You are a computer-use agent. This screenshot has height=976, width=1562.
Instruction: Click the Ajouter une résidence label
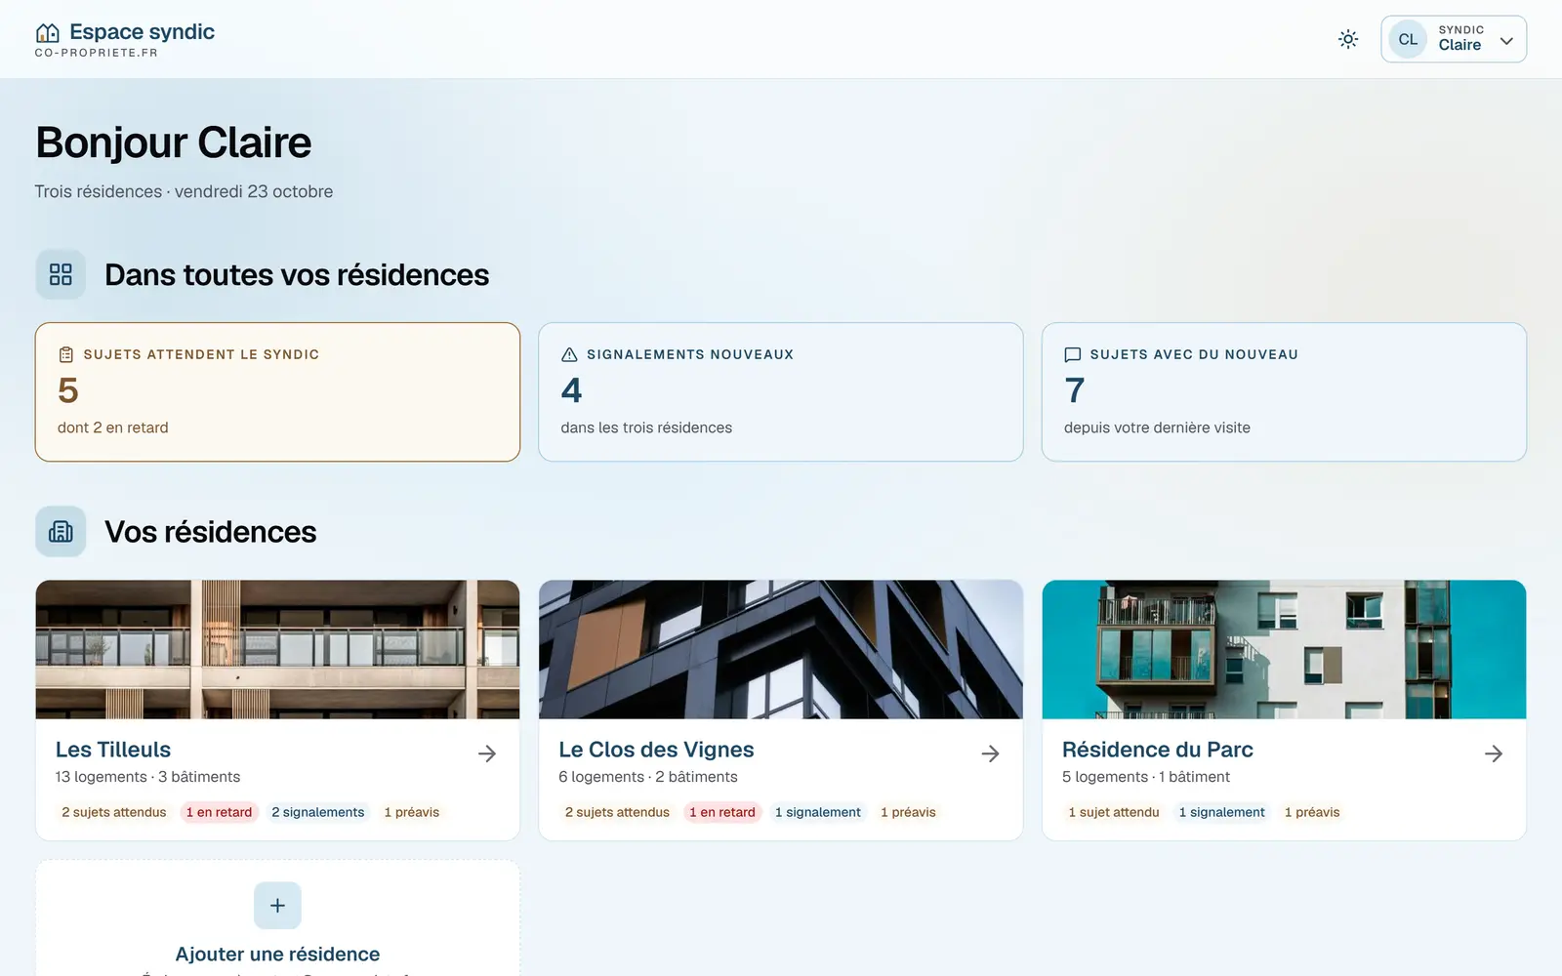coord(277,954)
